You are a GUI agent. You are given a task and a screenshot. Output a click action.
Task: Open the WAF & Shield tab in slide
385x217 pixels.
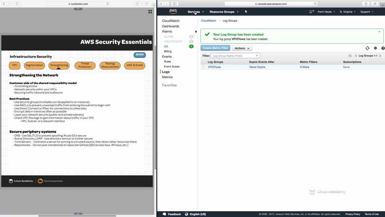[135, 65]
